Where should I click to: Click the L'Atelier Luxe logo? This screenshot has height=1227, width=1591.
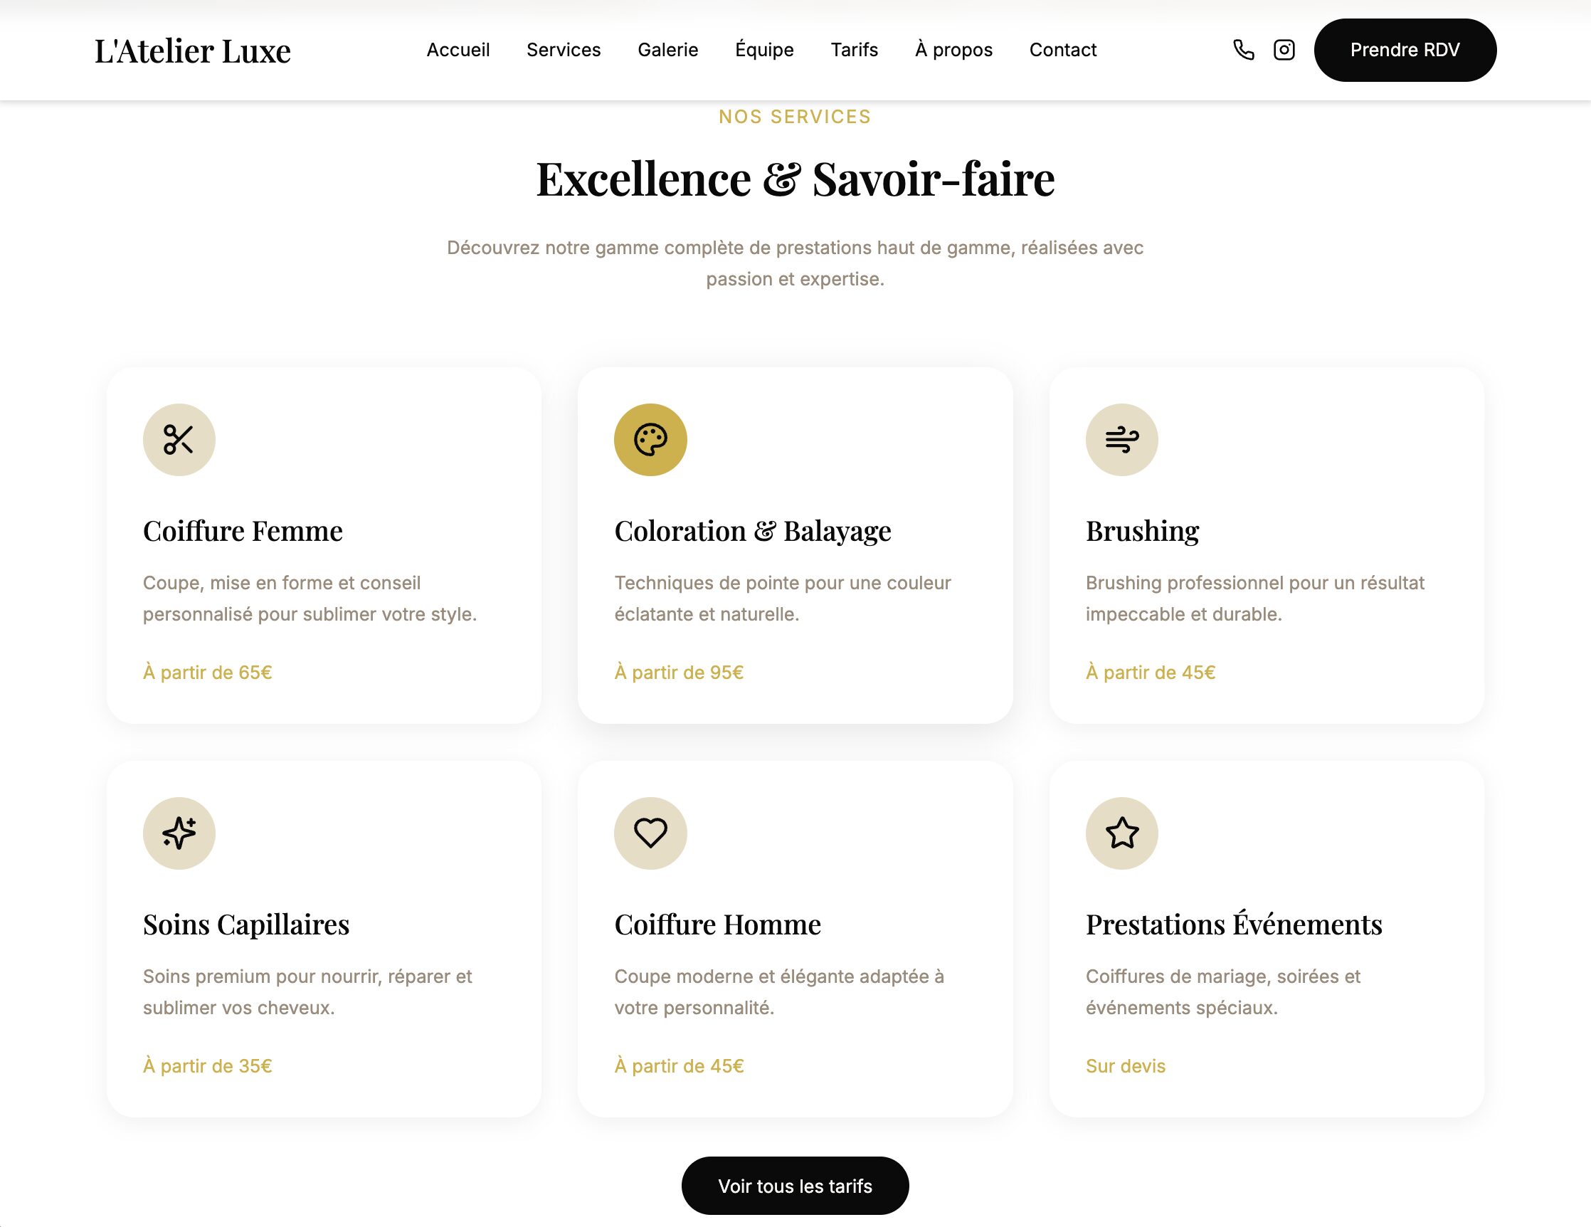pos(192,51)
